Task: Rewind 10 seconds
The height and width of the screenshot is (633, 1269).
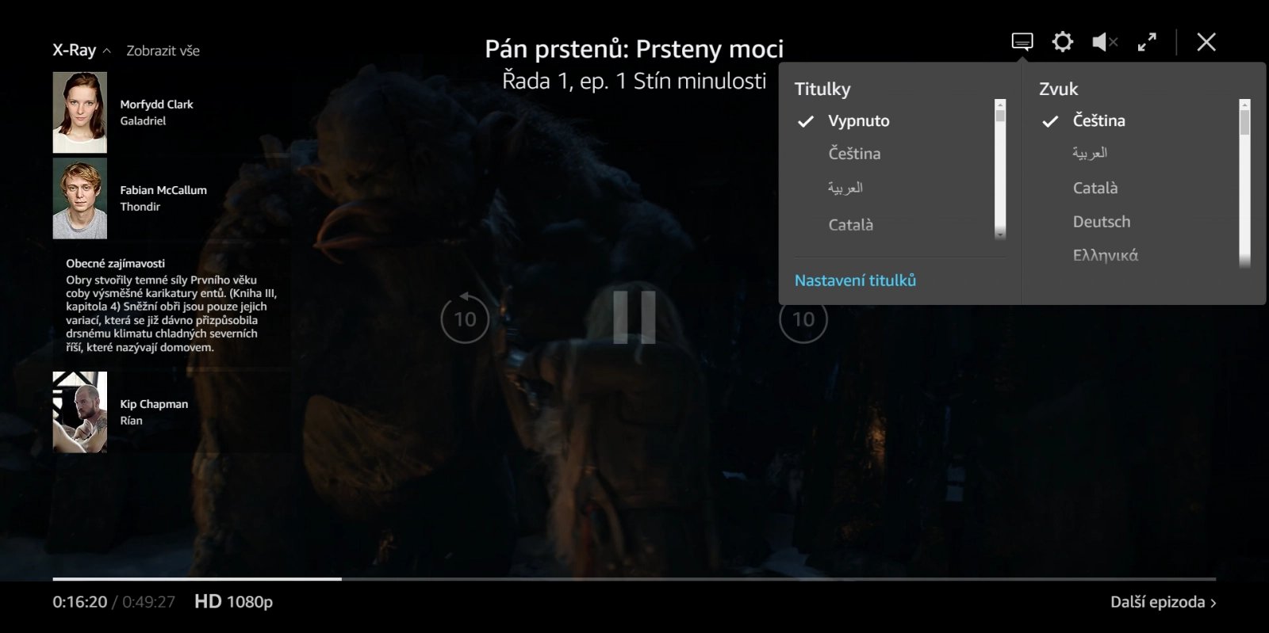Action: pyautogui.click(x=465, y=318)
